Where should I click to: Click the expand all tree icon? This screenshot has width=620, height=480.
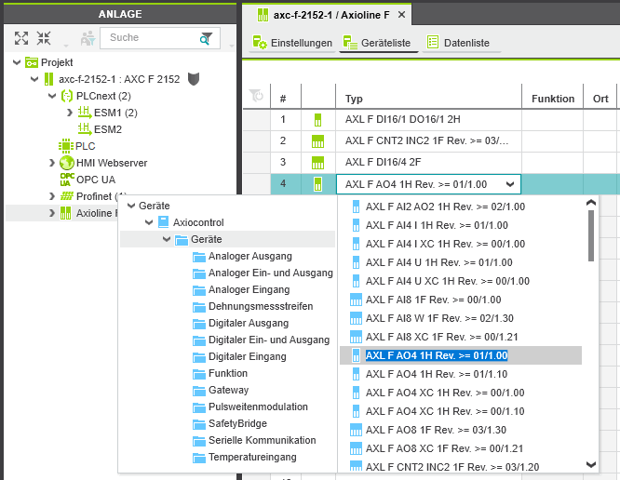[21, 38]
